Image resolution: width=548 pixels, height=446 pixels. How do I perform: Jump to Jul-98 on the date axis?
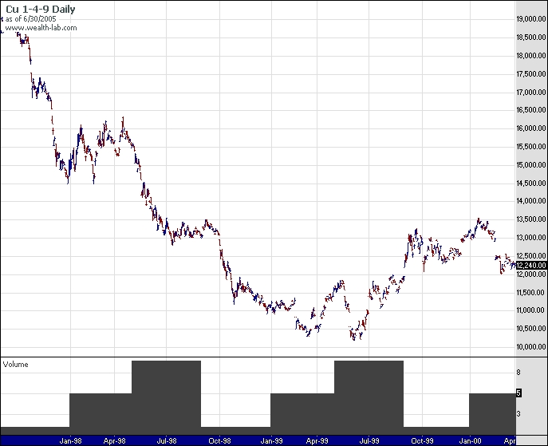pyautogui.click(x=166, y=440)
